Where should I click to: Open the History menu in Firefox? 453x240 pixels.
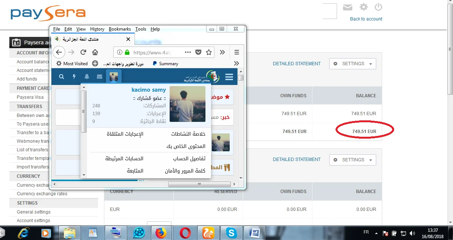tap(97, 29)
